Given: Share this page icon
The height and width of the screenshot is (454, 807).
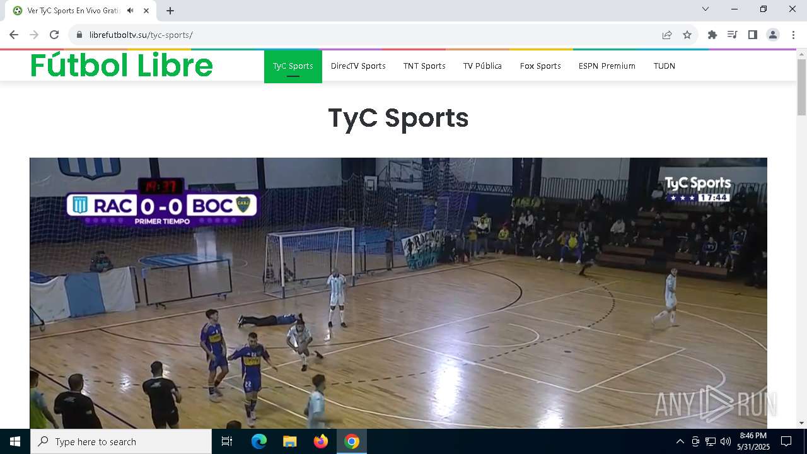Looking at the screenshot, I should point(667,35).
